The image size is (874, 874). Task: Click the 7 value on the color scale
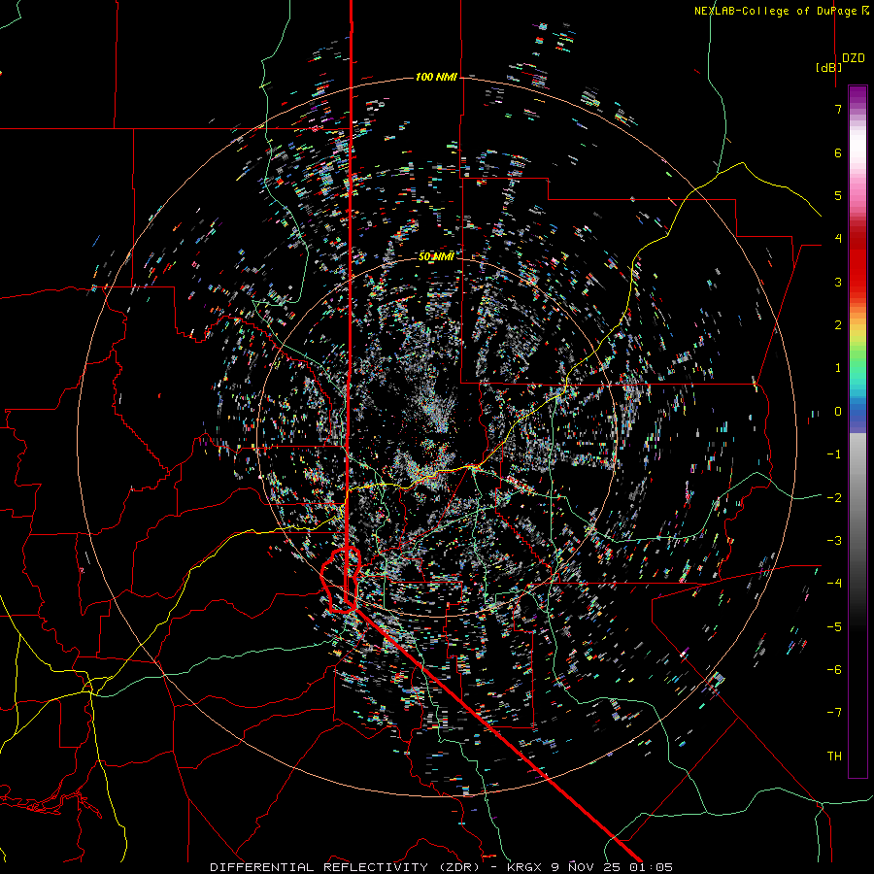click(x=838, y=109)
